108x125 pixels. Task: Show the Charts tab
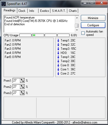pos(73,11)
